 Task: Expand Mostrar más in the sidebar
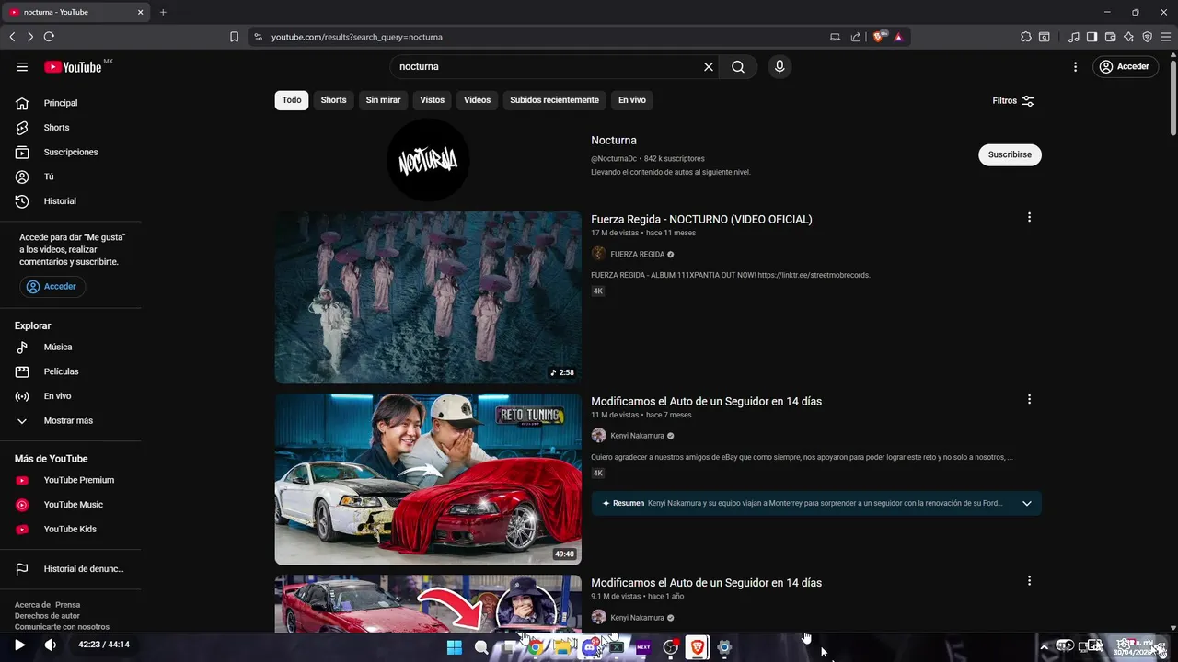coord(68,421)
